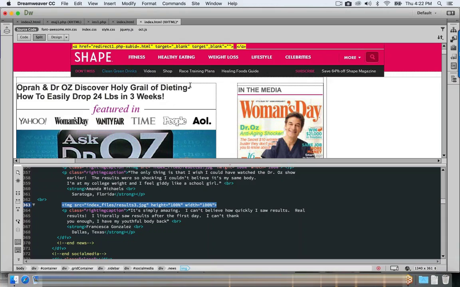Show more code toolbar items chevron
Viewport: 460px width, 287px height.
point(18,259)
